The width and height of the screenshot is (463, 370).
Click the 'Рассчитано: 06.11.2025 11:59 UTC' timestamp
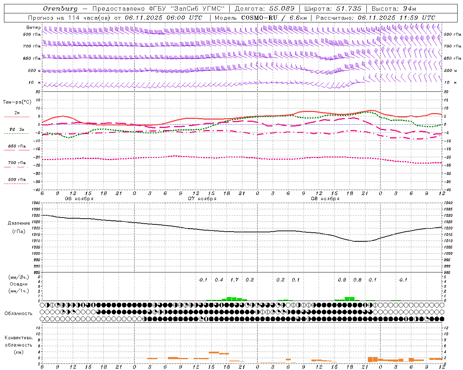pos(375,18)
